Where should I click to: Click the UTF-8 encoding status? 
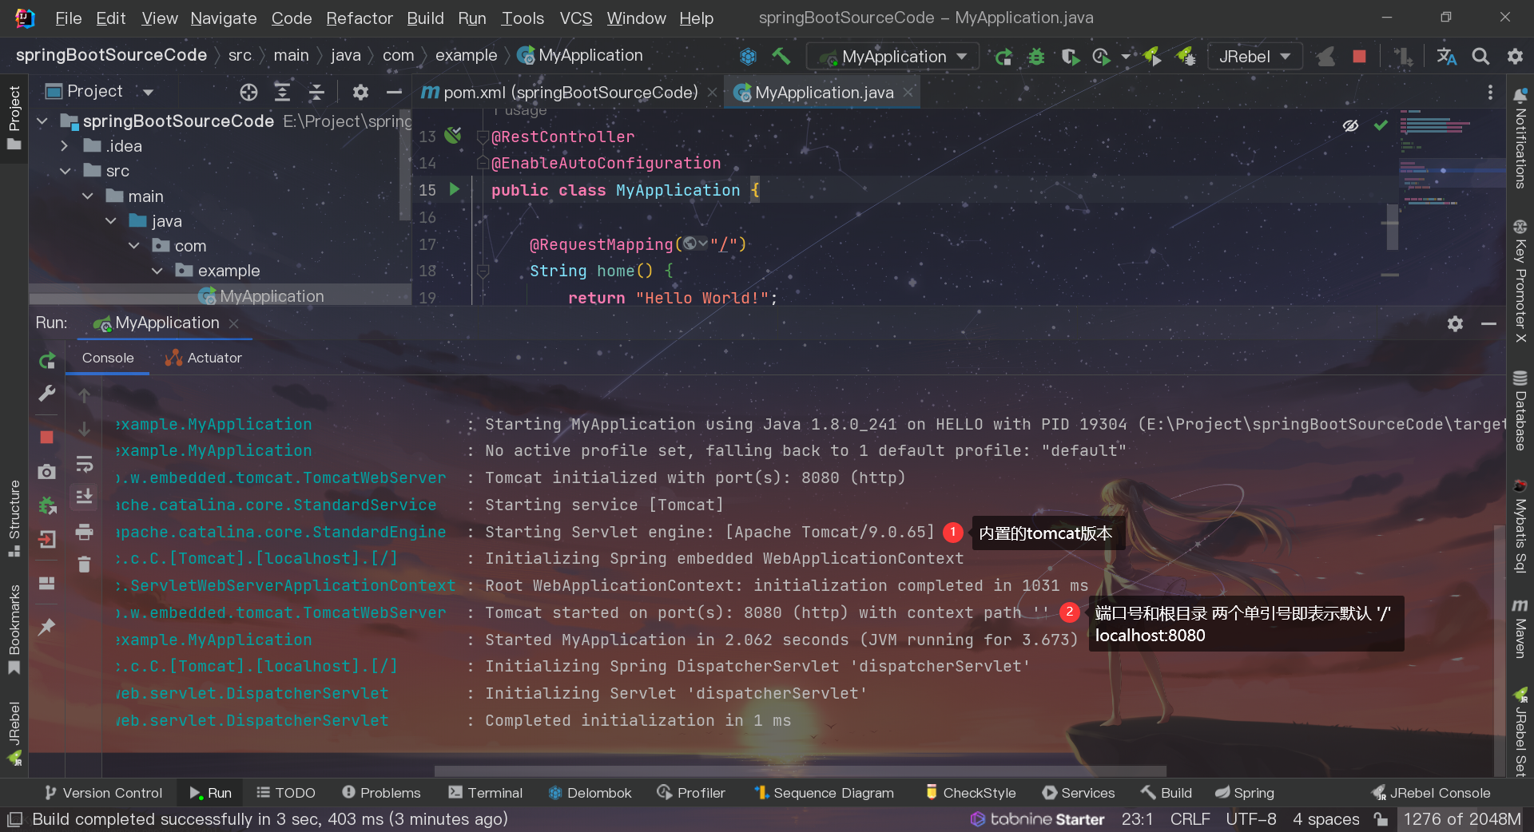1250,819
